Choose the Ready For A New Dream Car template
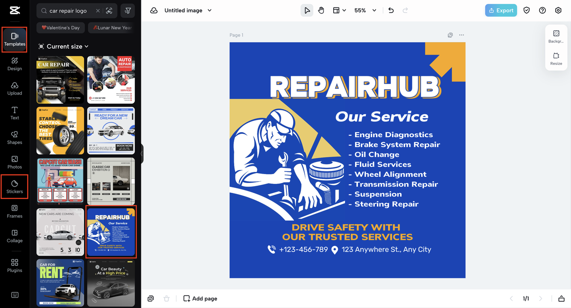 coord(111,130)
